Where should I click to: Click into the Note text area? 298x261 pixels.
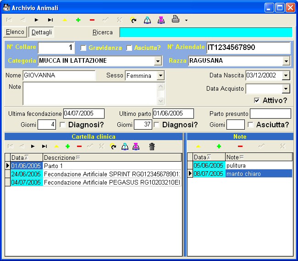pyautogui.click(x=90, y=93)
